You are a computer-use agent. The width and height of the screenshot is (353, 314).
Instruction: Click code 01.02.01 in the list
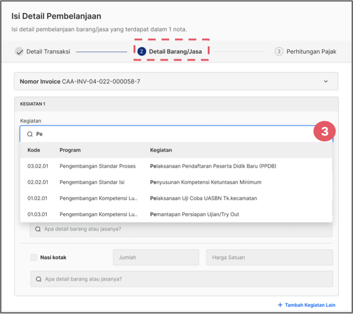[x=37, y=198]
